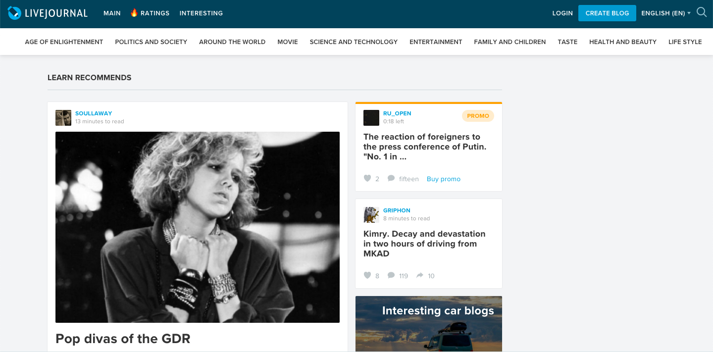Select Family and Children category
This screenshot has width=713, height=352.
point(510,42)
